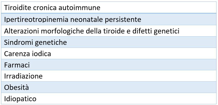Select the 'Obesità' row

point(109,87)
